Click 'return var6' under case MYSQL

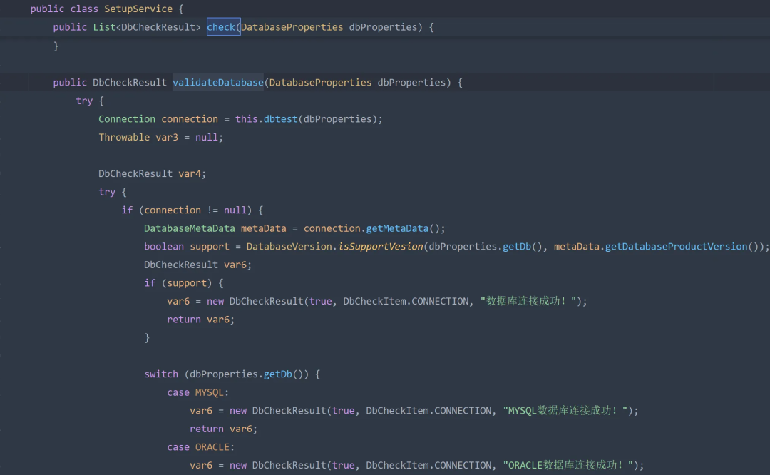tap(221, 429)
